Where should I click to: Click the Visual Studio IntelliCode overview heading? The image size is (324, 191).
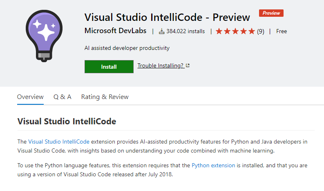pos(67,121)
